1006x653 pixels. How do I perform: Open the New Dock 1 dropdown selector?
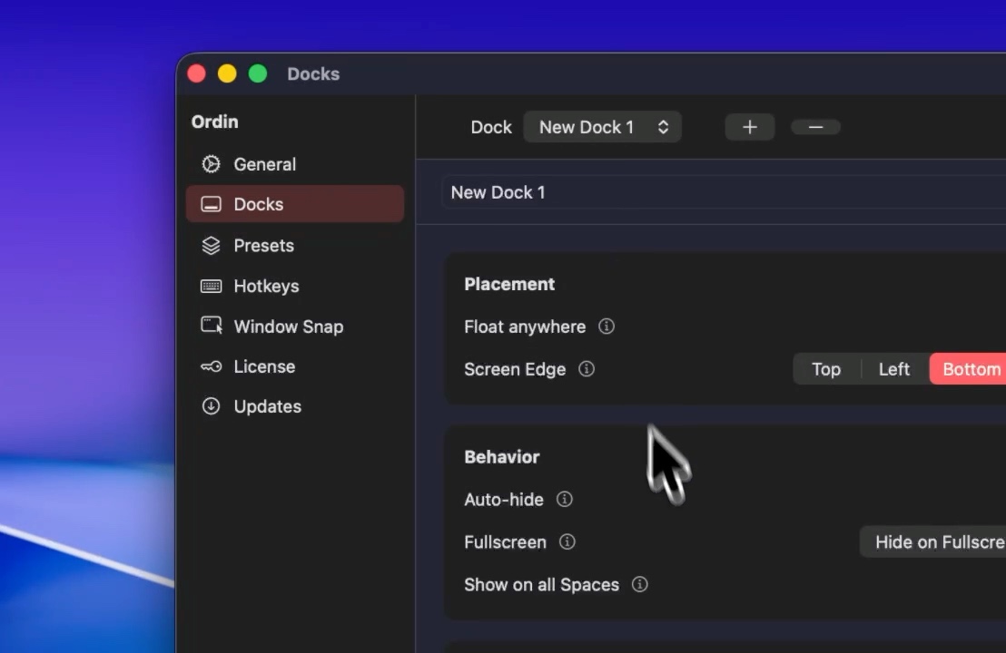(x=603, y=127)
